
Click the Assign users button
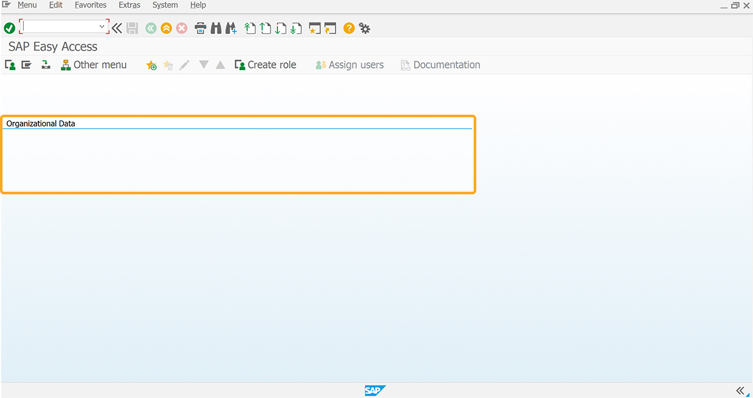click(350, 65)
